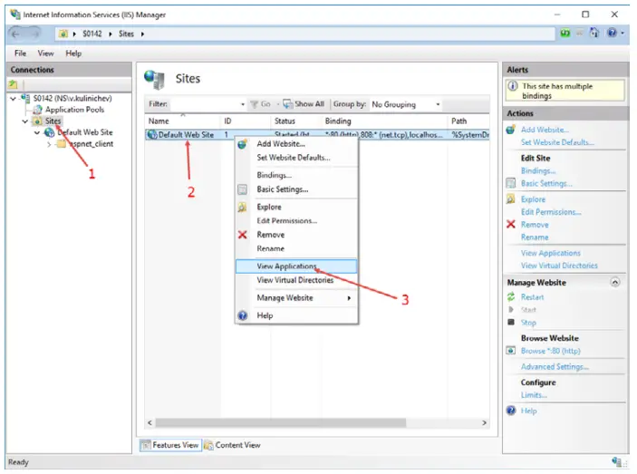
Task: Click the home icon in top toolbar
Action: coord(594,33)
